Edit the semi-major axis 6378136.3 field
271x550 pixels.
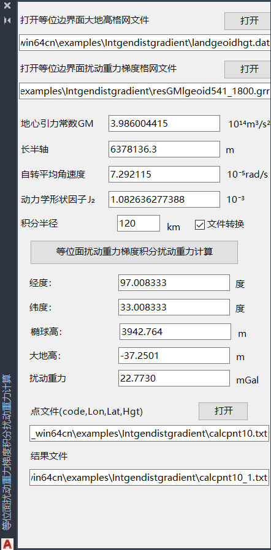tap(164, 149)
